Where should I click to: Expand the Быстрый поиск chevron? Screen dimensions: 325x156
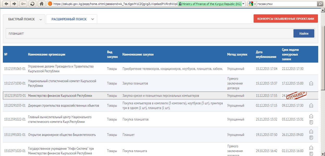41,20
